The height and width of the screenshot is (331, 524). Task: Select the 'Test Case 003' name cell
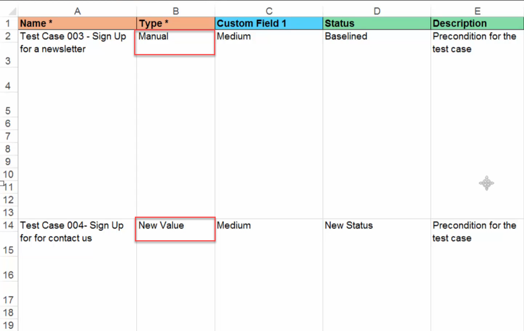(77, 42)
